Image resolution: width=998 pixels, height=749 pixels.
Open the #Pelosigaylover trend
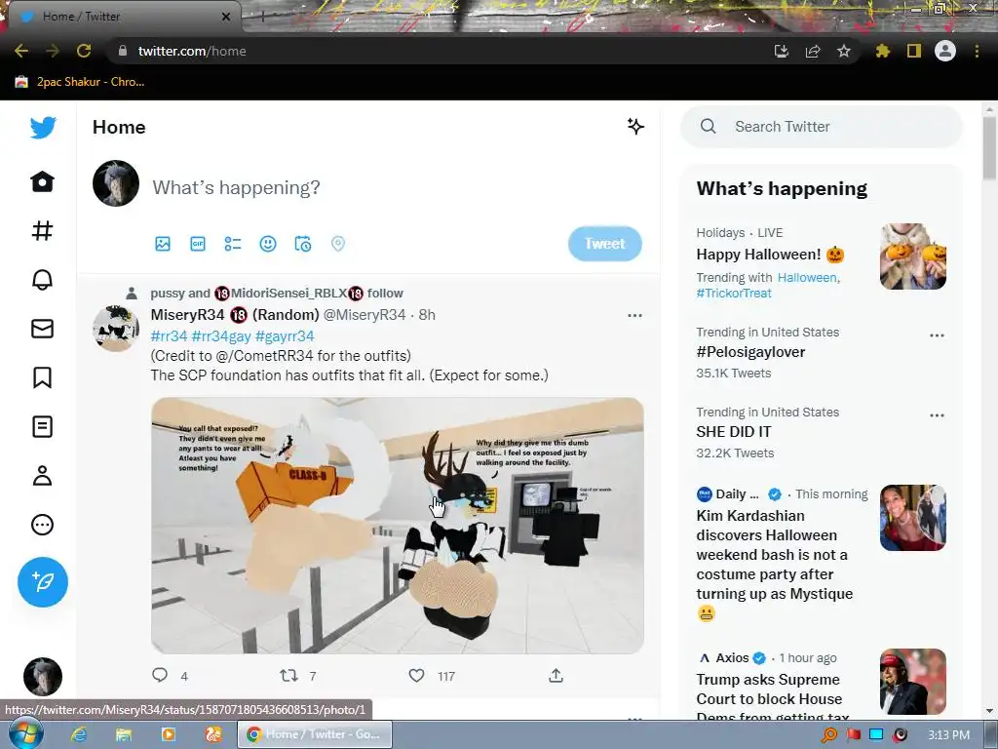750,351
